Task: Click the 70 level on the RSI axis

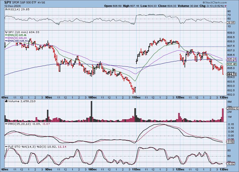Action: (x=229, y=15)
